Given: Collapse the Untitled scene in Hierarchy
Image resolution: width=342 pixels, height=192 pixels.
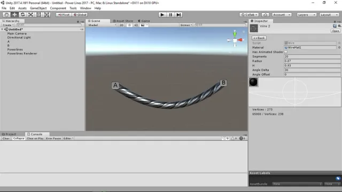Looking at the screenshot, I should (2, 29).
